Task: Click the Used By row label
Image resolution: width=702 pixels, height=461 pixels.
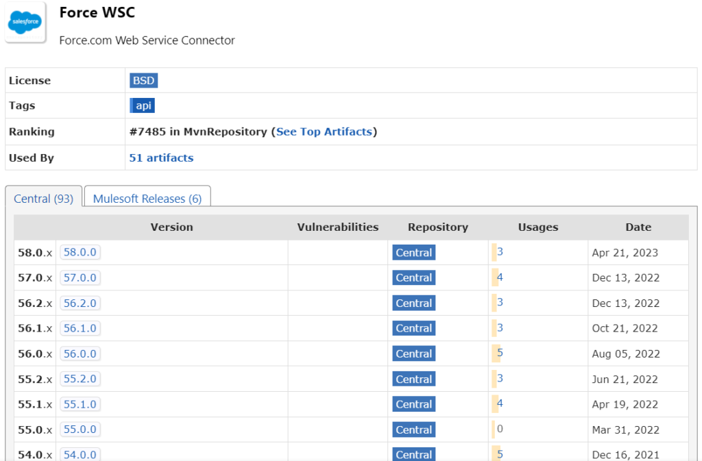Action: point(32,158)
